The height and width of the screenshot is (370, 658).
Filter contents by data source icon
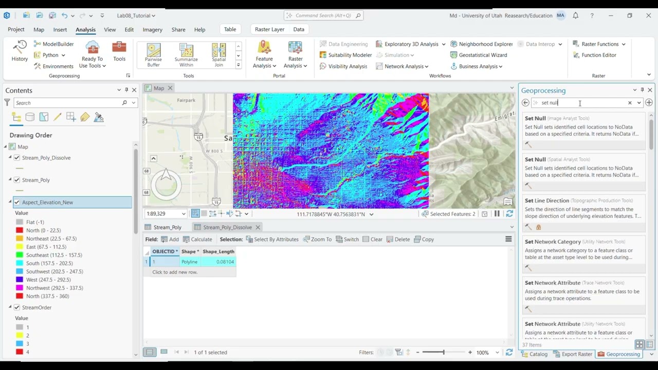coord(30,118)
